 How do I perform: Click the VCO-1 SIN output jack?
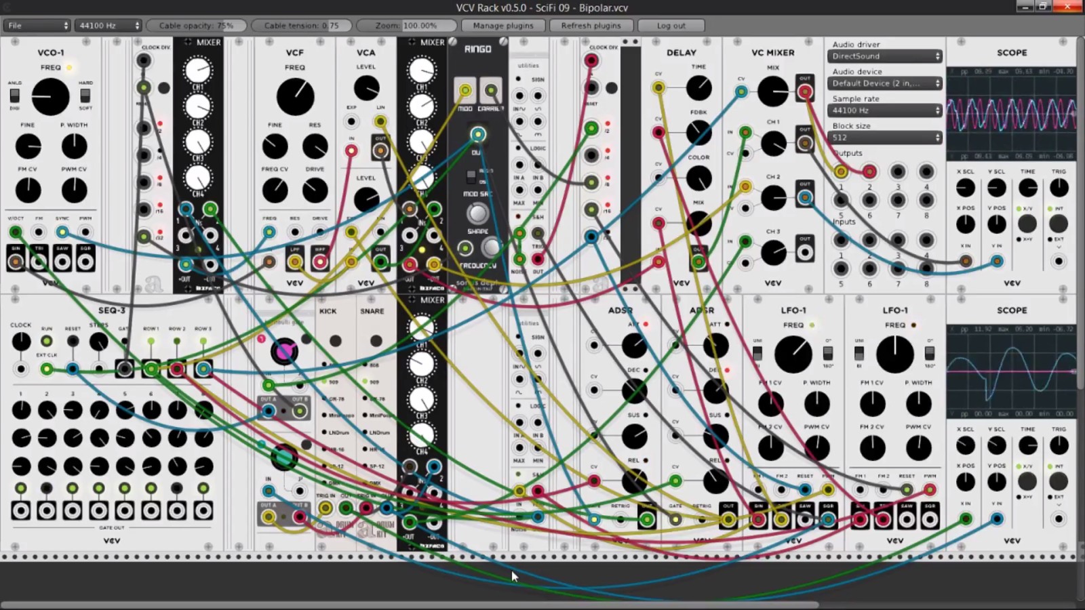pyautogui.click(x=16, y=260)
